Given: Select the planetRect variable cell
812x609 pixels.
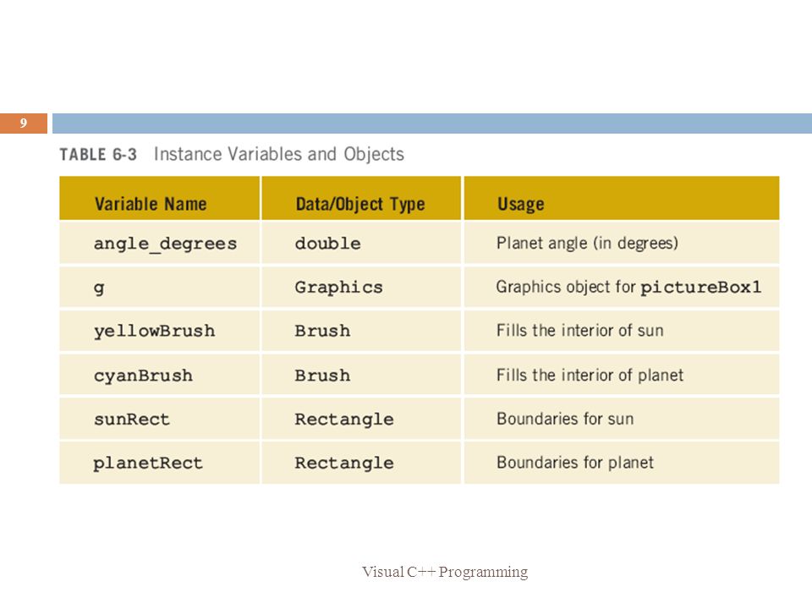Looking at the screenshot, I should tap(160, 463).
